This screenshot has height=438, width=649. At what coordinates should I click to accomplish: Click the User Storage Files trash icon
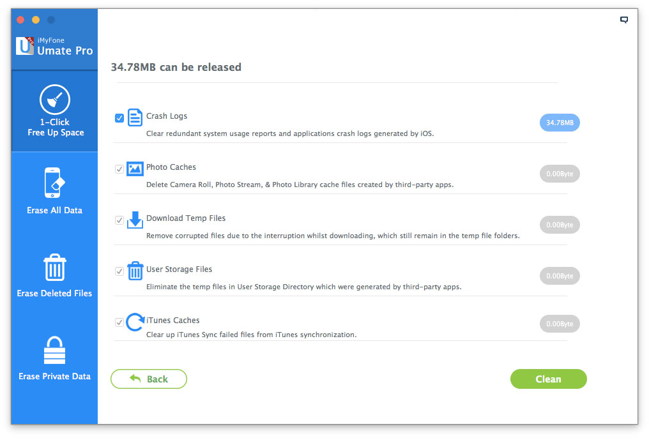pos(135,271)
